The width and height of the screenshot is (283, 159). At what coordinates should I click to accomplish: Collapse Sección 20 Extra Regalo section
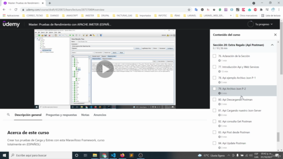[x=272, y=45]
